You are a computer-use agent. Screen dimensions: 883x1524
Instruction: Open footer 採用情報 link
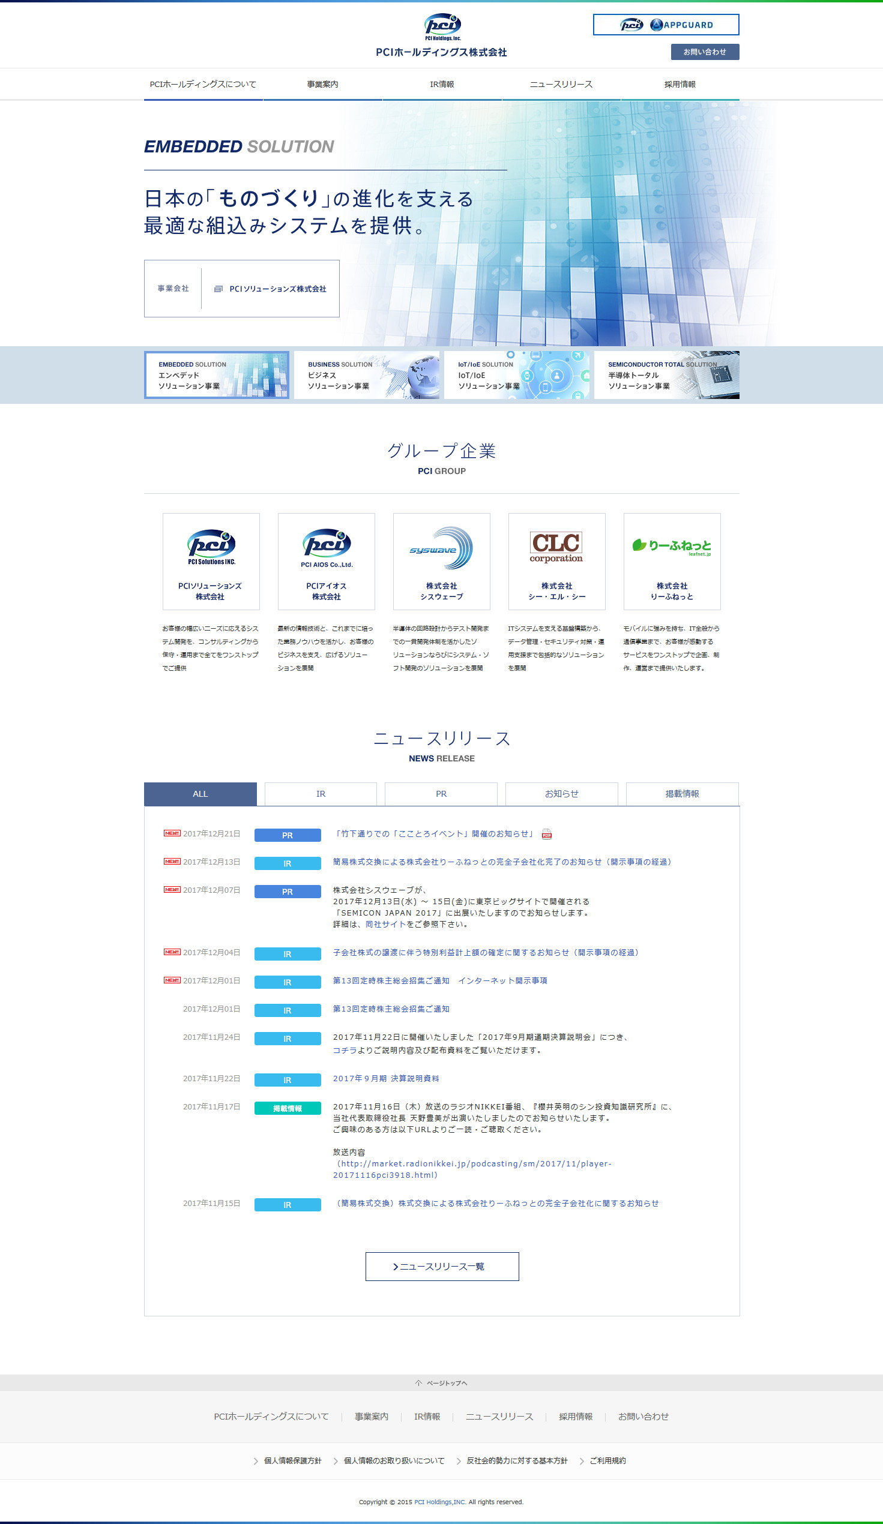pyautogui.click(x=576, y=1417)
